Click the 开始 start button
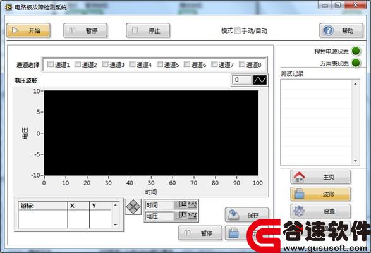371x253 pixels. (x=28, y=30)
